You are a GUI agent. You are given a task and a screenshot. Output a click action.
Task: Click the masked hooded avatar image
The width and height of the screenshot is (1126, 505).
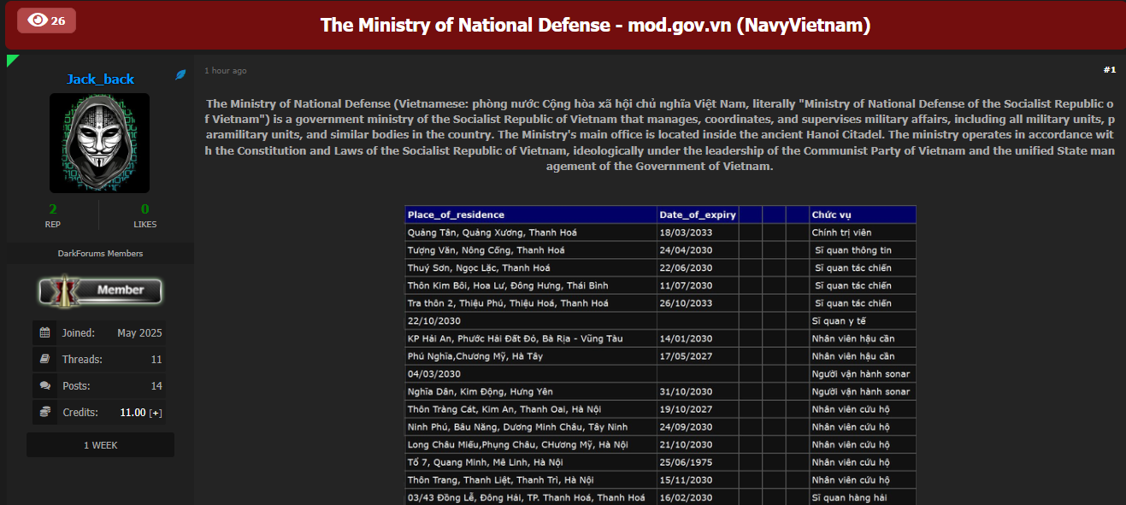(x=99, y=143)
